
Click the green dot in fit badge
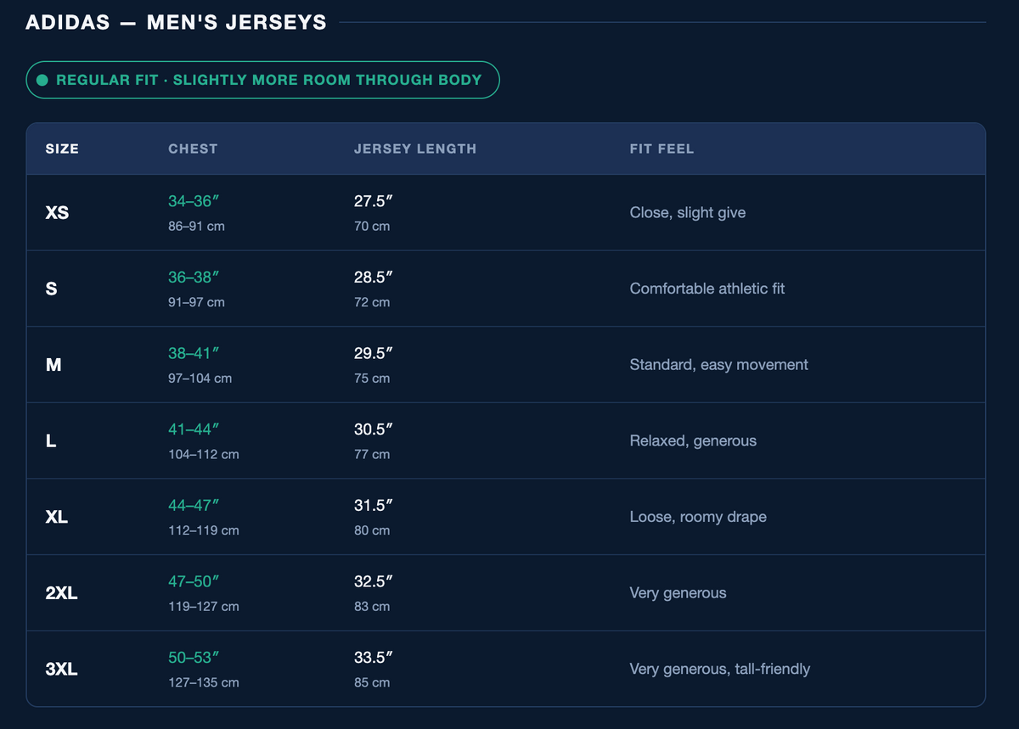tap(42, 81)
